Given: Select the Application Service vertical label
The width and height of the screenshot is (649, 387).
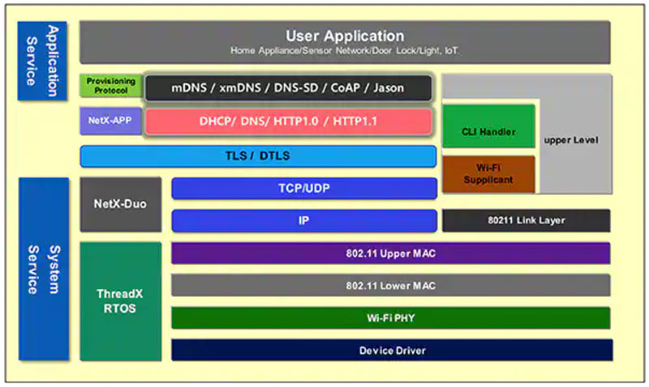Looking at the screenshot, I should coord(42,61).
